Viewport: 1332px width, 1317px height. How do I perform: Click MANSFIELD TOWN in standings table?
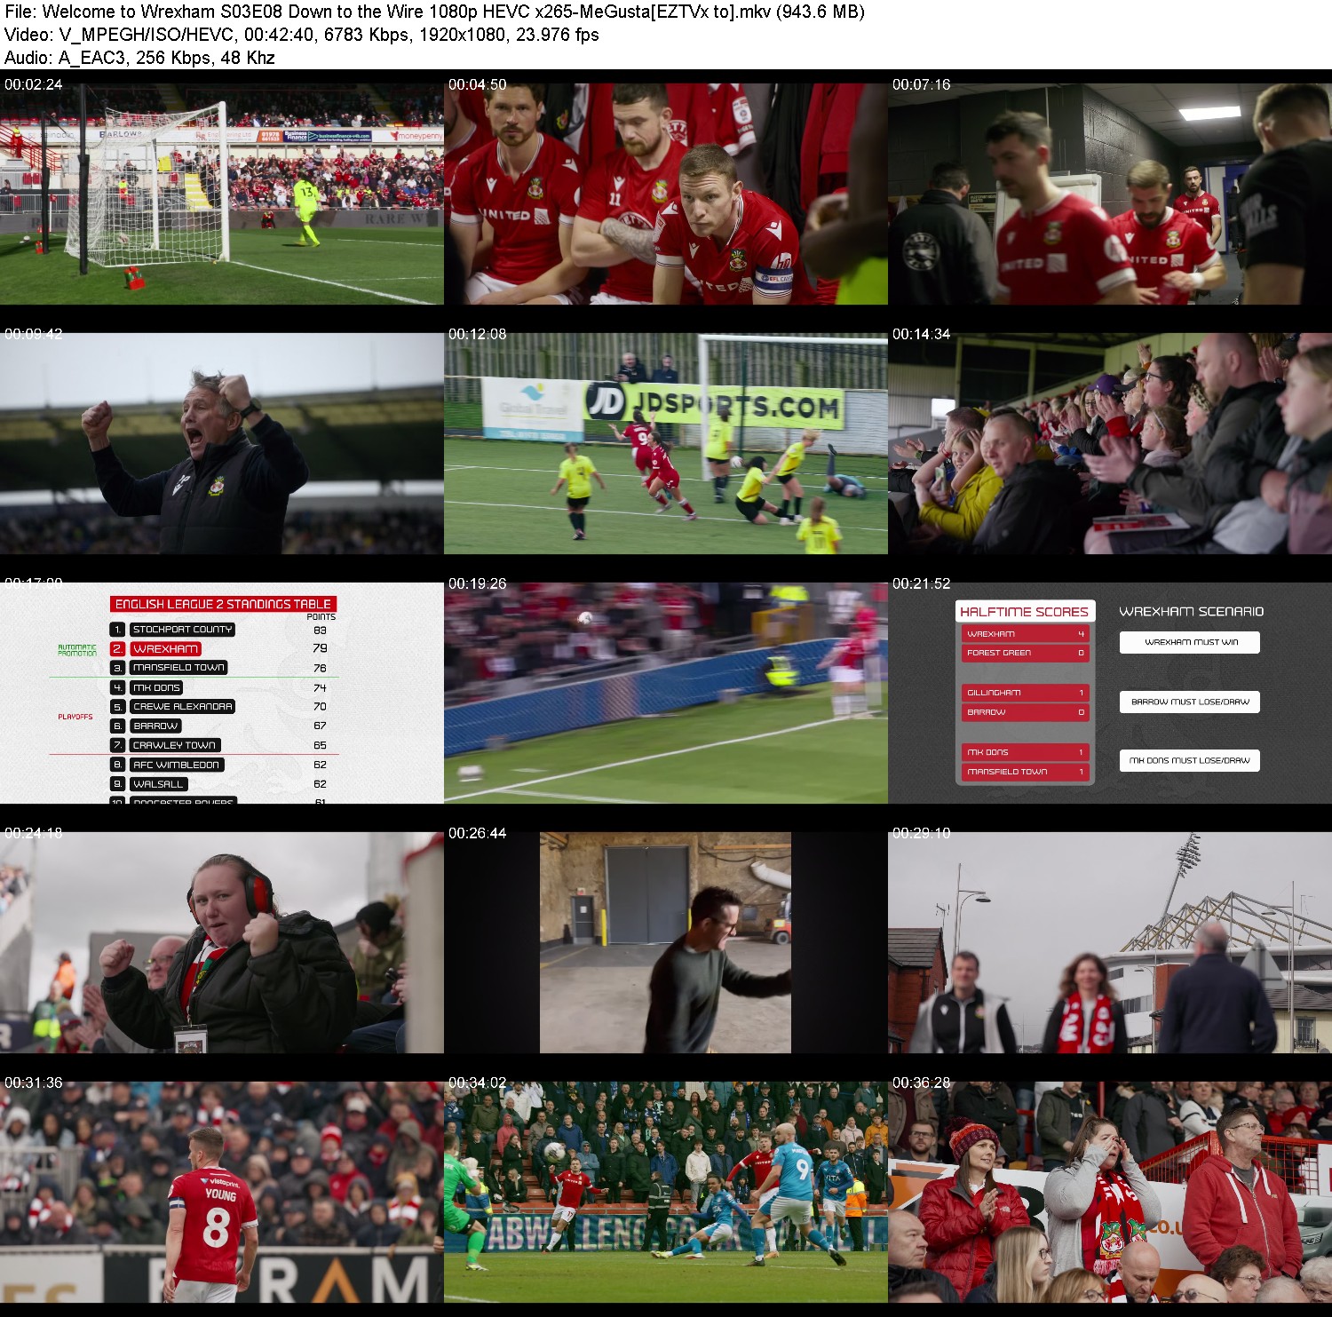(178, 668)
